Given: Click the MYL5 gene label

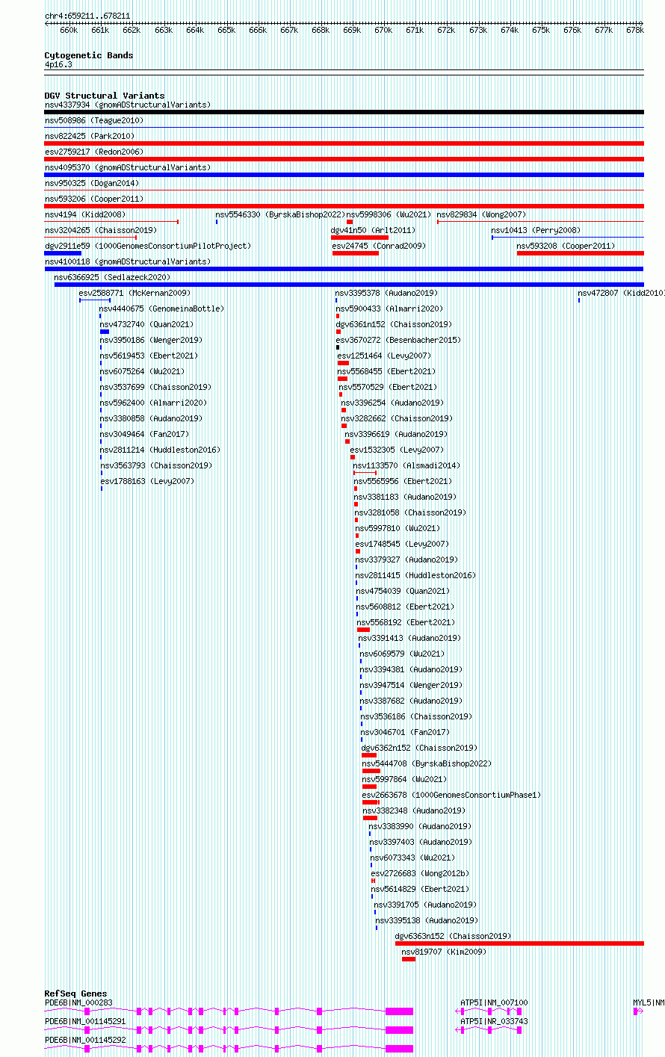Looking at the screenshot, I should (x=649, y=1002).
